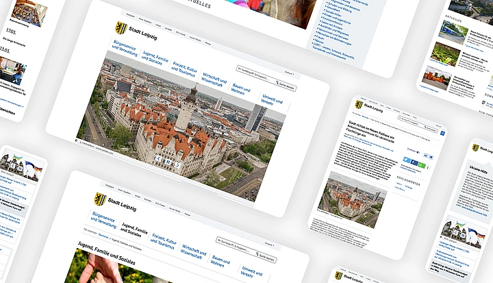Open Wirtschaft und Wissenschaft on the Jugend page
The height and width of the screenshot is (283, 493).
193,252
